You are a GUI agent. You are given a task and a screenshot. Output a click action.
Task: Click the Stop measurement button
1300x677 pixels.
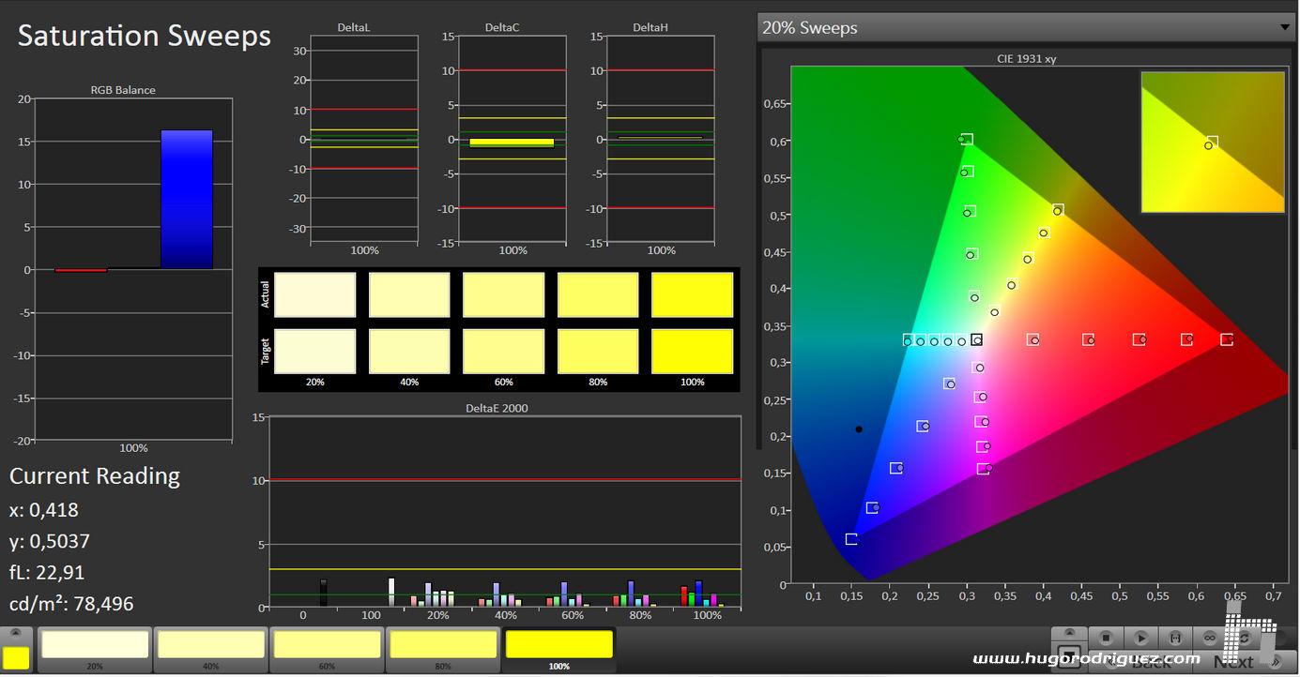tap(1106, 638)
